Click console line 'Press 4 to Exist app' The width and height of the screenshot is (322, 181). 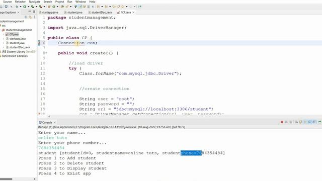pyautogui.click(x=64, y=173)
